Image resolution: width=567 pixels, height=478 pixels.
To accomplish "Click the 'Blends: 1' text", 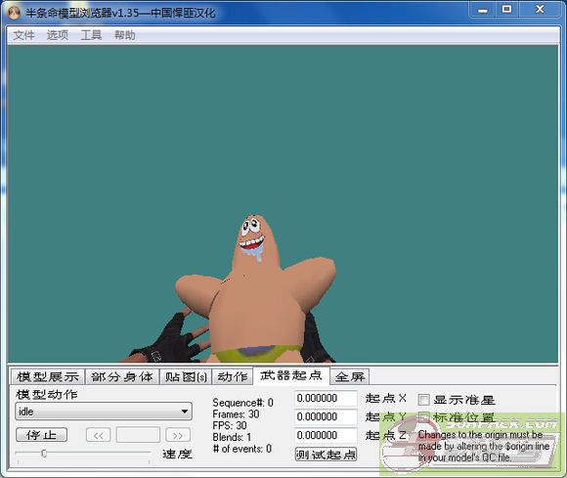I will [232, 437].
